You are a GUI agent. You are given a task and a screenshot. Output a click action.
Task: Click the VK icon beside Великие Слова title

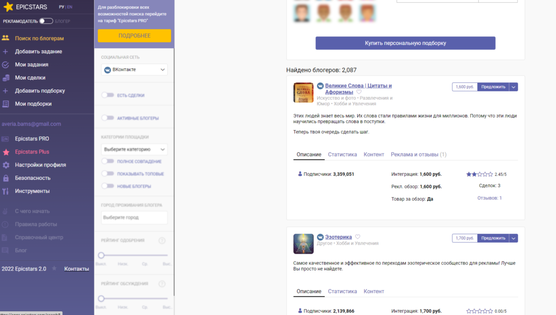[x=320, y=86]
